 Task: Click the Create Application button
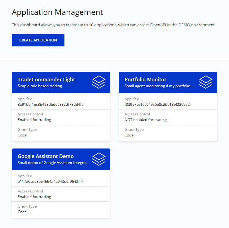point(38,40)
